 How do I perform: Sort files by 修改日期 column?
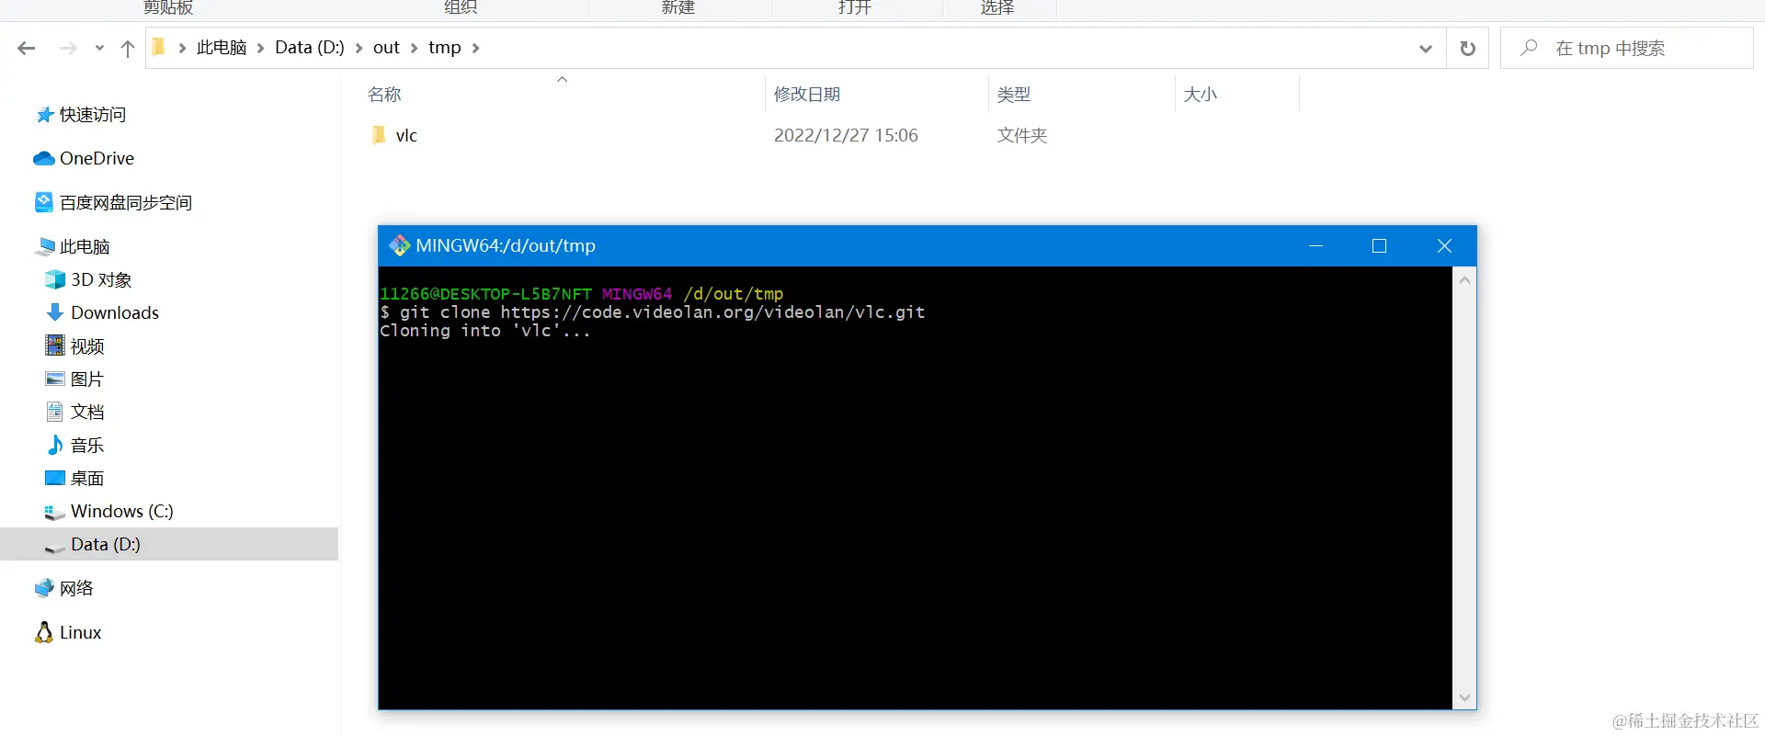[807, 95]
